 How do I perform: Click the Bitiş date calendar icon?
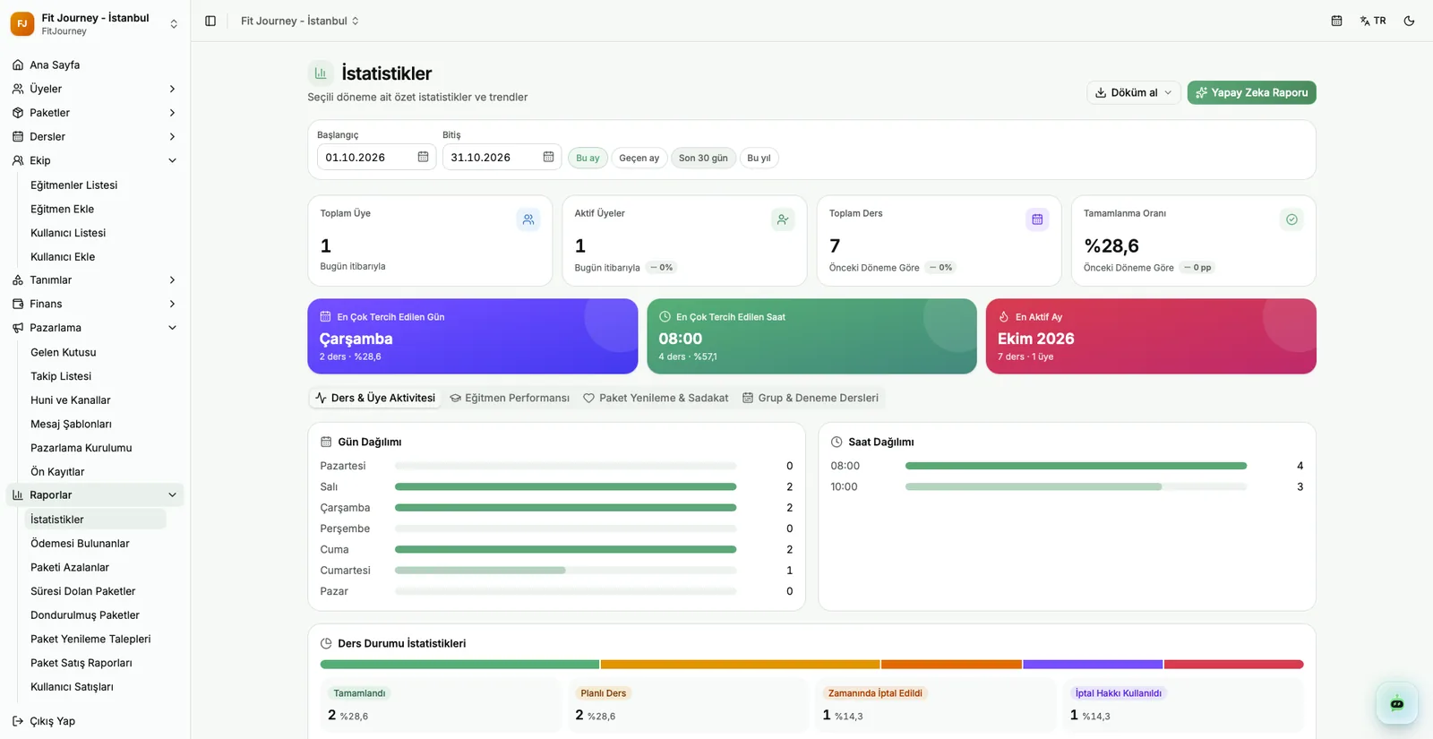click(548, 157)
